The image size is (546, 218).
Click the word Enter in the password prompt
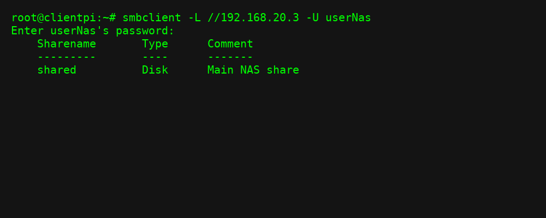(27, 31)
